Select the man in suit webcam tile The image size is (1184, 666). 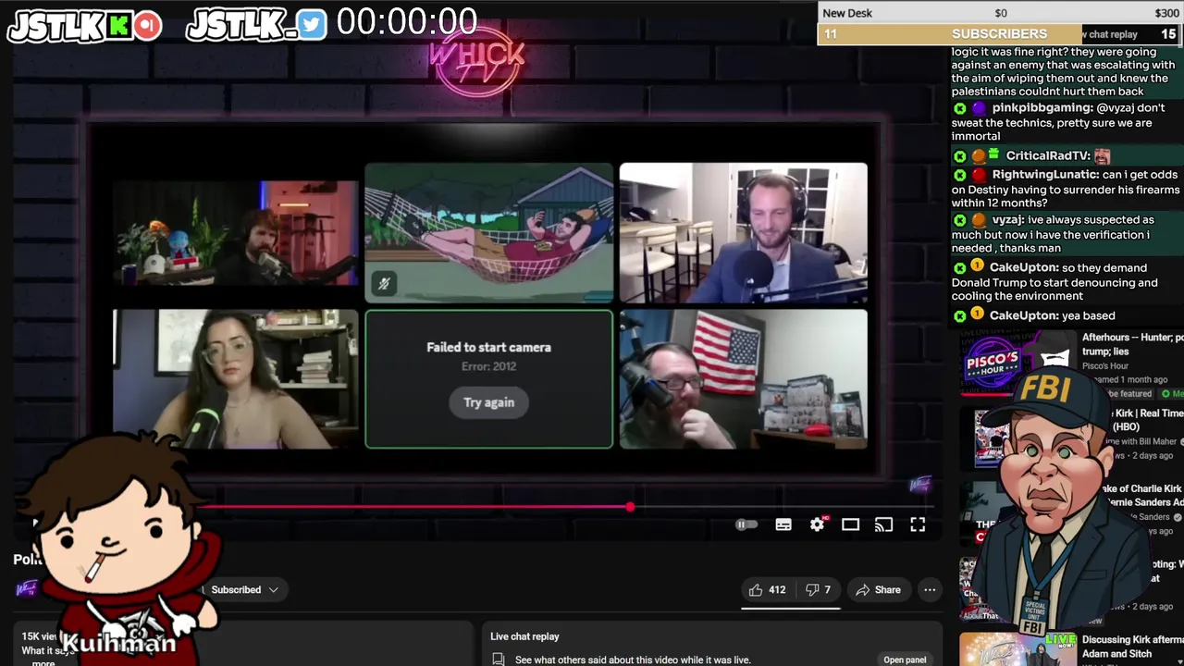pos(743,233)
